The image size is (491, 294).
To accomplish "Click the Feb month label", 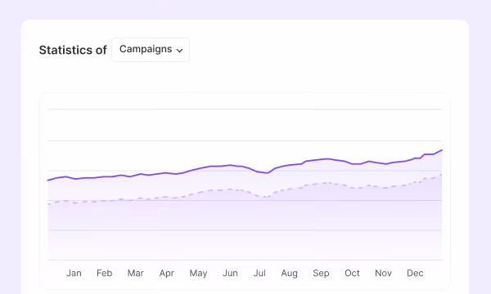I will [x=104, y=273].
